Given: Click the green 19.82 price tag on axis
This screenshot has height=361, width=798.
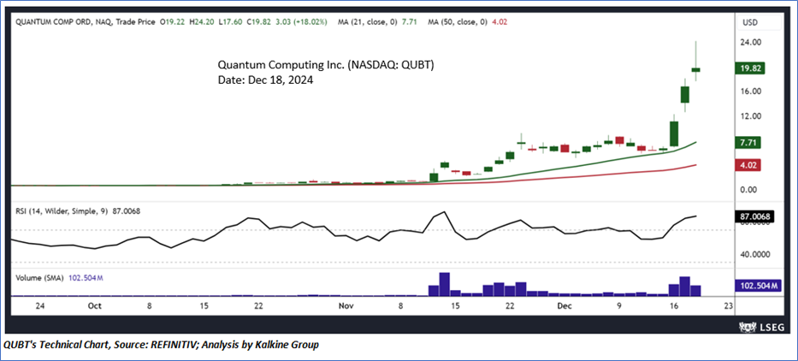Looking at the screenshot, I should pyautogui.click(x=750, y=68).
